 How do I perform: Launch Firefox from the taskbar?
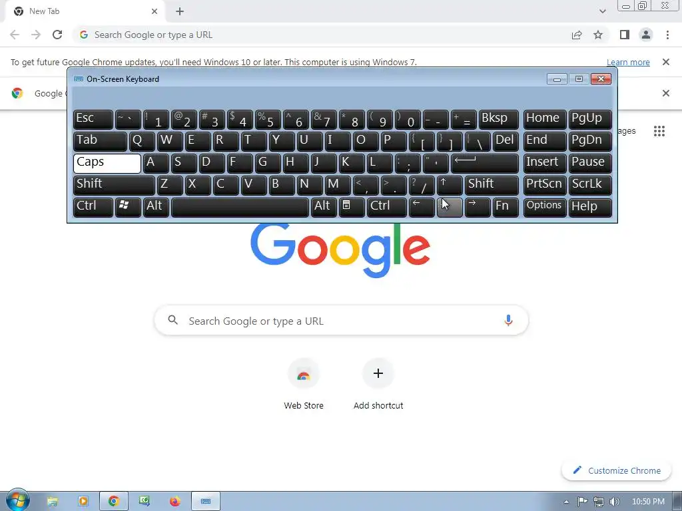(x=175, y=502)
